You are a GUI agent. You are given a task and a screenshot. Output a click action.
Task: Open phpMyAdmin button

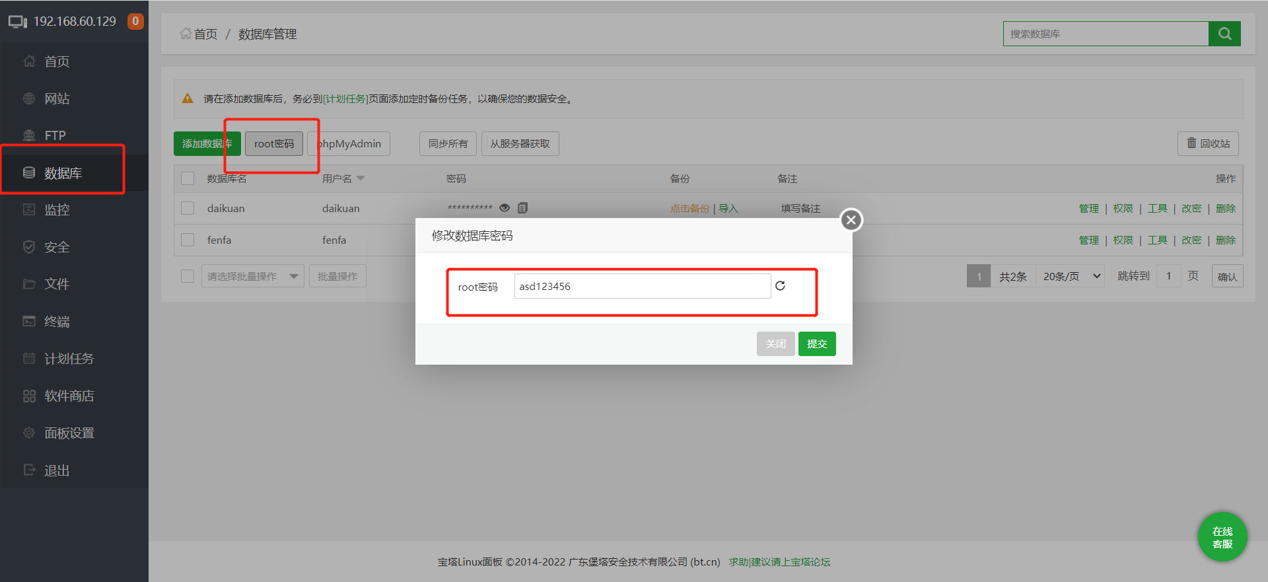point(349,143)
